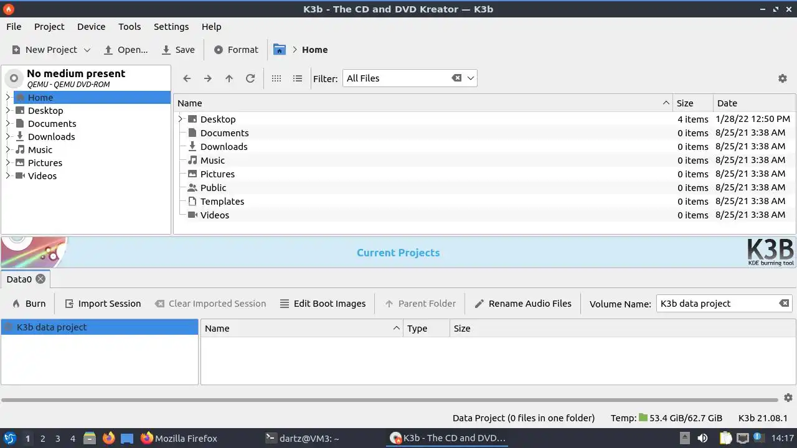This screenshot has height=448, width=797.
Task: Expand the Music tree node
Action: pyautogui.click(x=8, y=150)
